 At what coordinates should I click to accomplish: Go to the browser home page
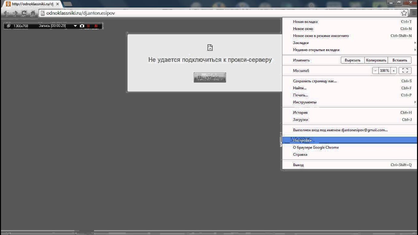point(33,13)
